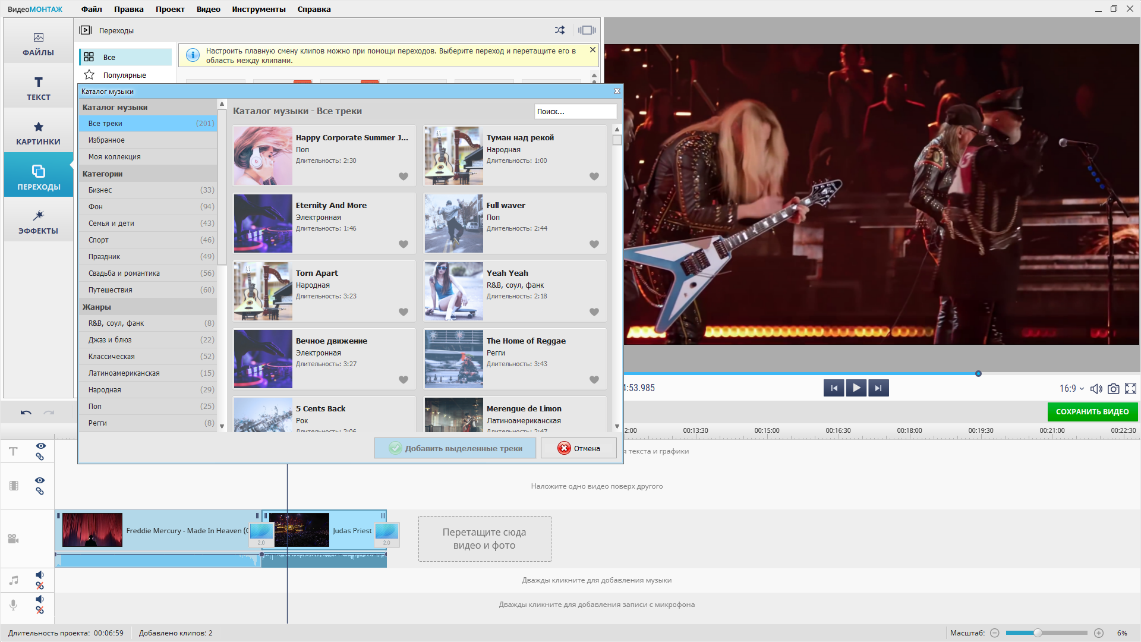Select the Популярные transitions filter
The height and width of the screenshot is (642, 1141).
pyautogui.click(x=125, y=75)
